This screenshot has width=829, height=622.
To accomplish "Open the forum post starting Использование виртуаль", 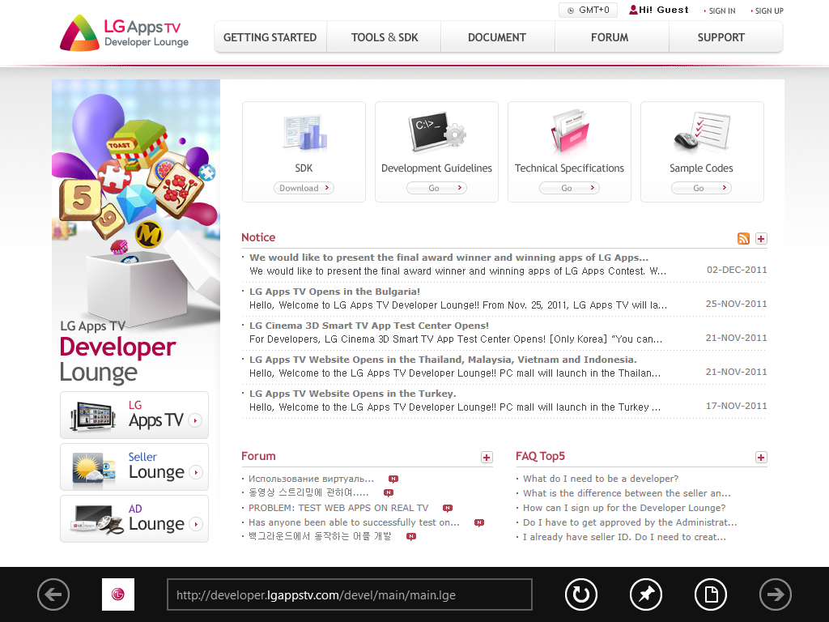I will 312,479.
